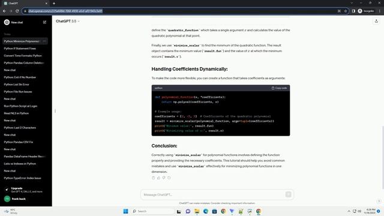
Task: Open chat Convert Time Formats: Python
Action: 23,56
